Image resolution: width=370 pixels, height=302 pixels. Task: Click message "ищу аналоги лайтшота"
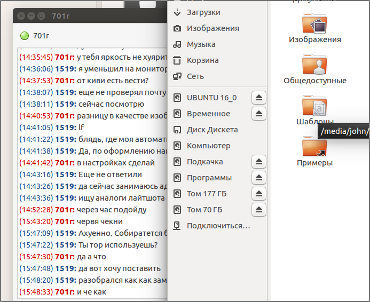tap(122, 198)
